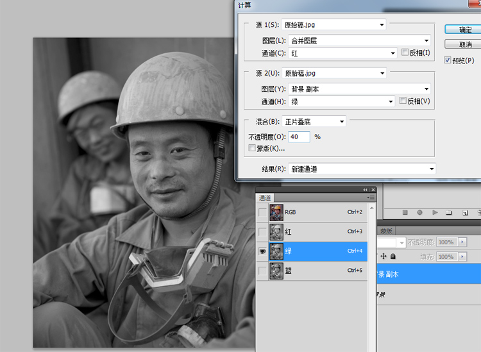The width and height of the screenshot is (481, 352).
Task: Open the 混合(B) 正片叠底 blend dropdown
Action: (314, 122)
